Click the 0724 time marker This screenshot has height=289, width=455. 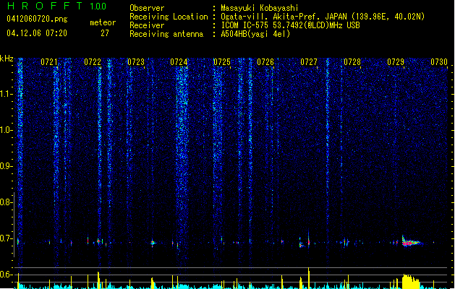(x=179, y=62)
